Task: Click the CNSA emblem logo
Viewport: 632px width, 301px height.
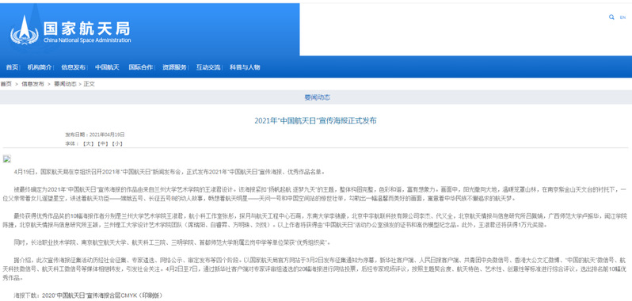Action: (x=25, y=30)
